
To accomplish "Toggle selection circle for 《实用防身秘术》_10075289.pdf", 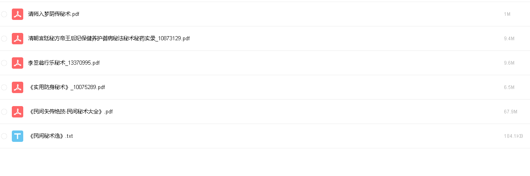I will click(x=4, y=87).
